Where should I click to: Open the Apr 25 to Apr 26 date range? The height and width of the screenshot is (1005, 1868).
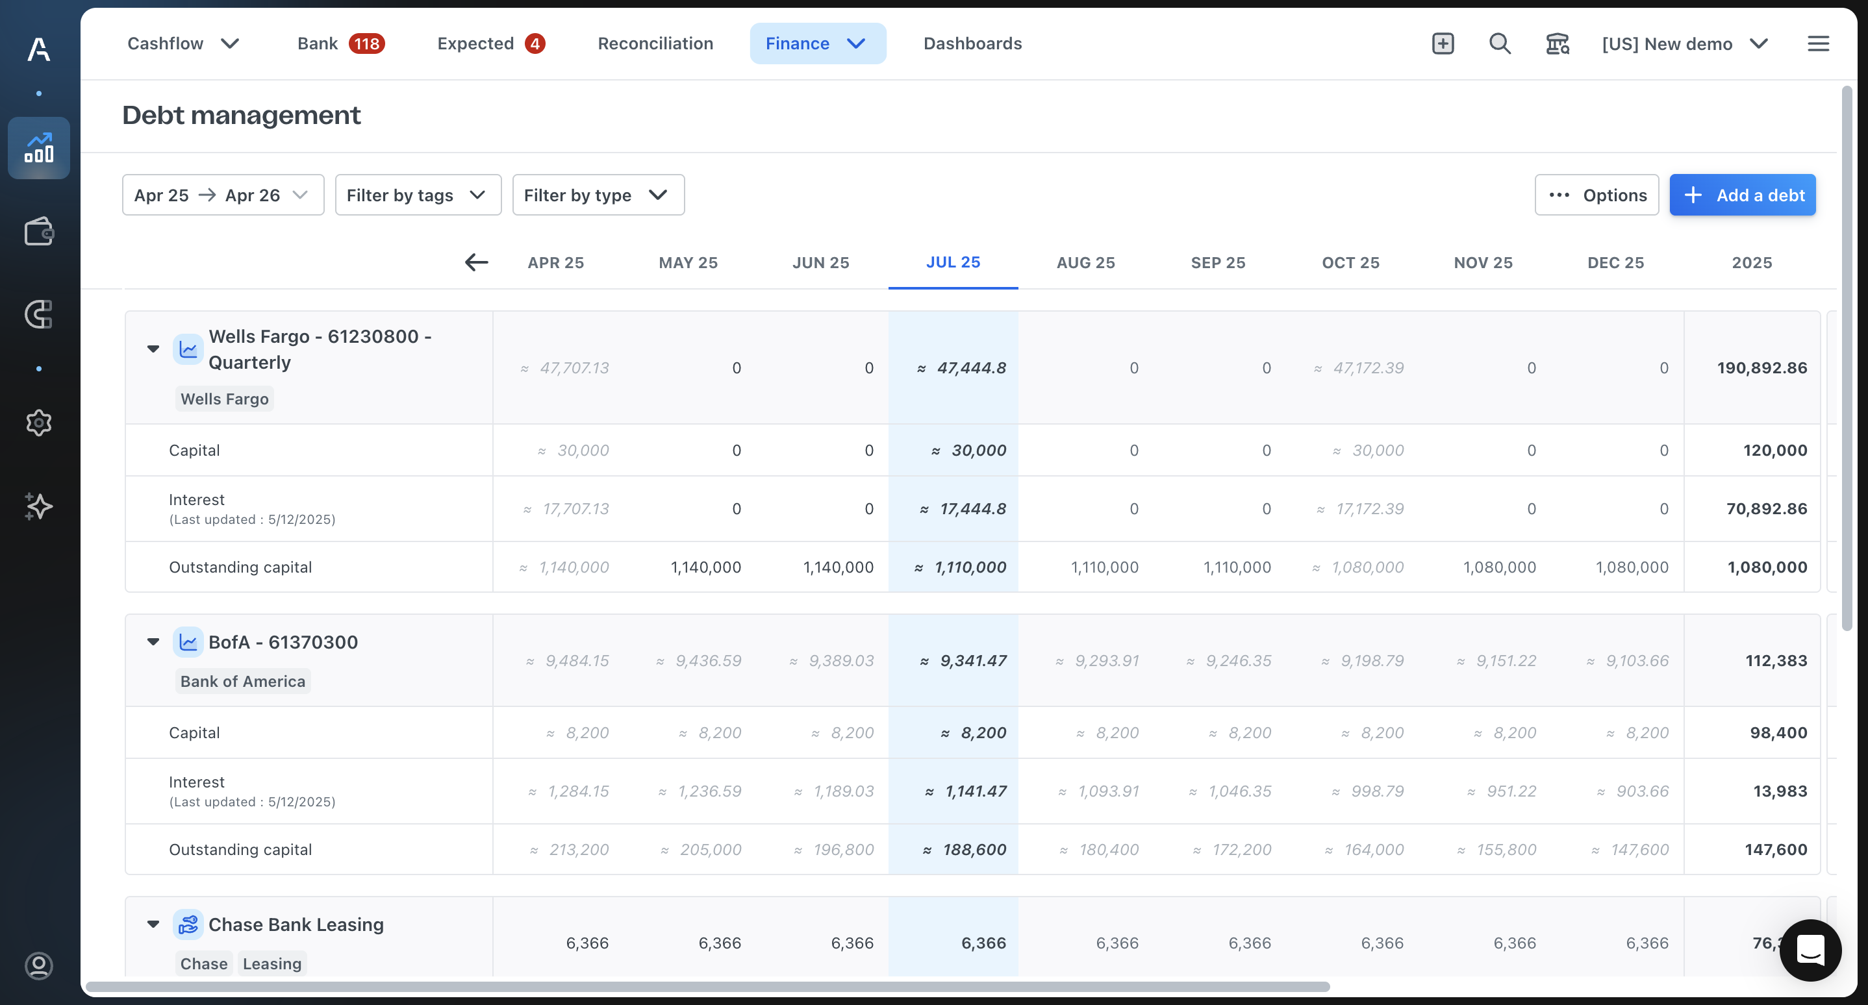(x=223, y=195)
